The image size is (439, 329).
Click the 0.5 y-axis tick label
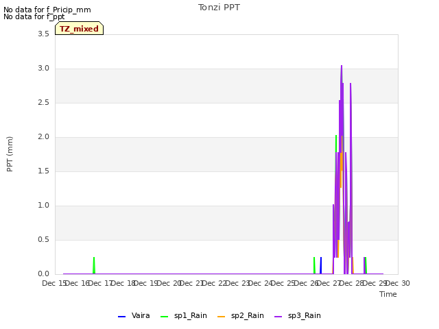43,239
